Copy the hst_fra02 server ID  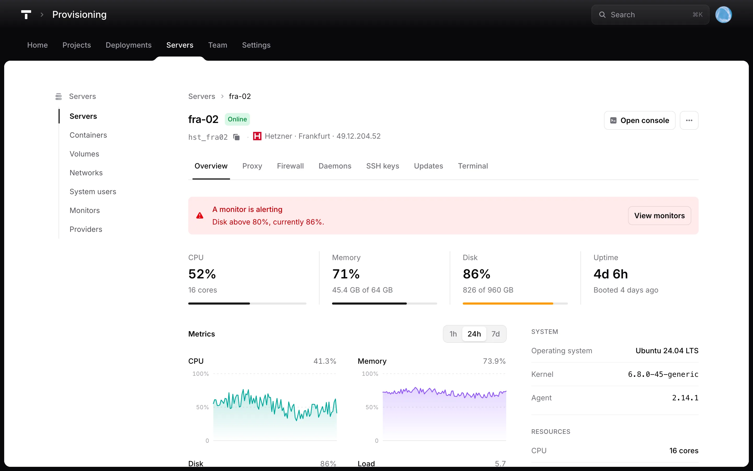tap(236, 137)
